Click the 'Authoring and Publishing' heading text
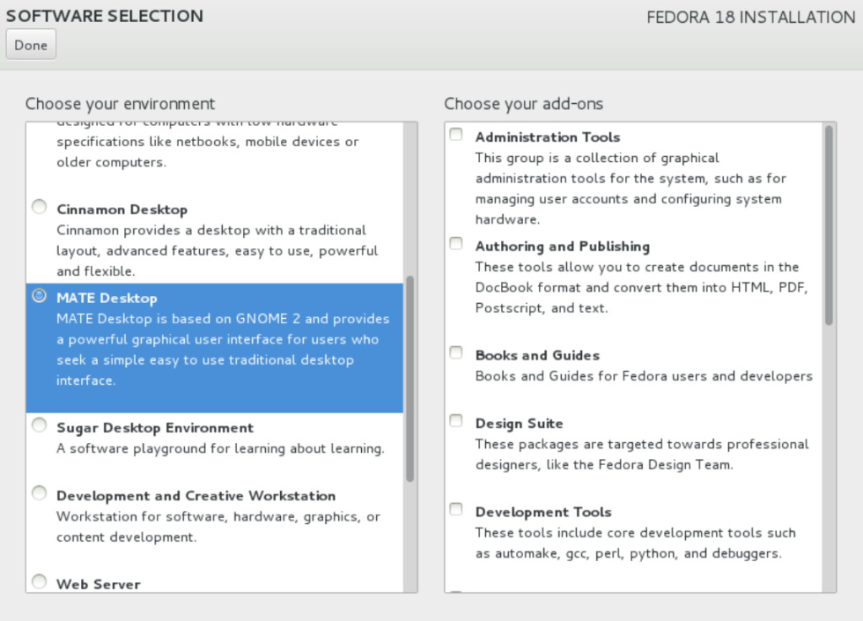The image size is (863, 621). coord(563,246)
